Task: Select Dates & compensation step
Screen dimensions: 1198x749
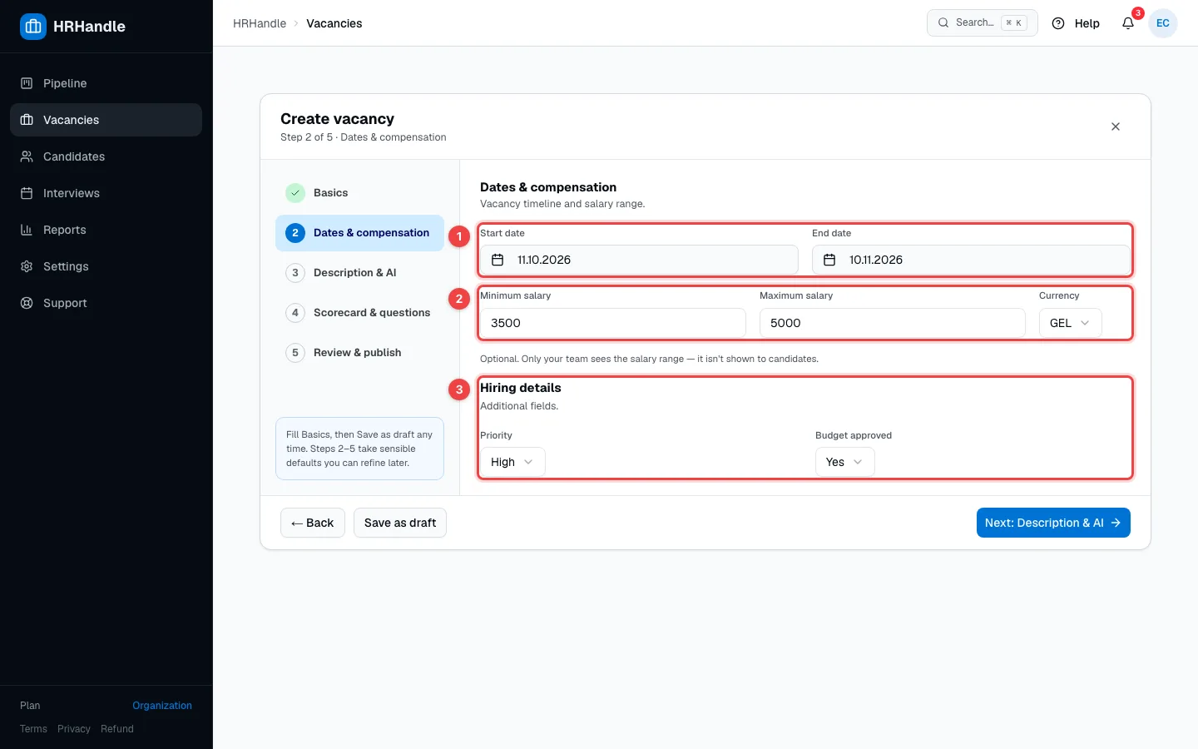Action: pyautogui.click(x=359, y=233)
